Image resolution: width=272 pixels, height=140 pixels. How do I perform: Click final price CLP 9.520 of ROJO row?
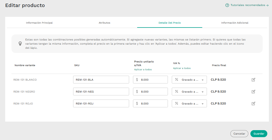coord(218,103)
